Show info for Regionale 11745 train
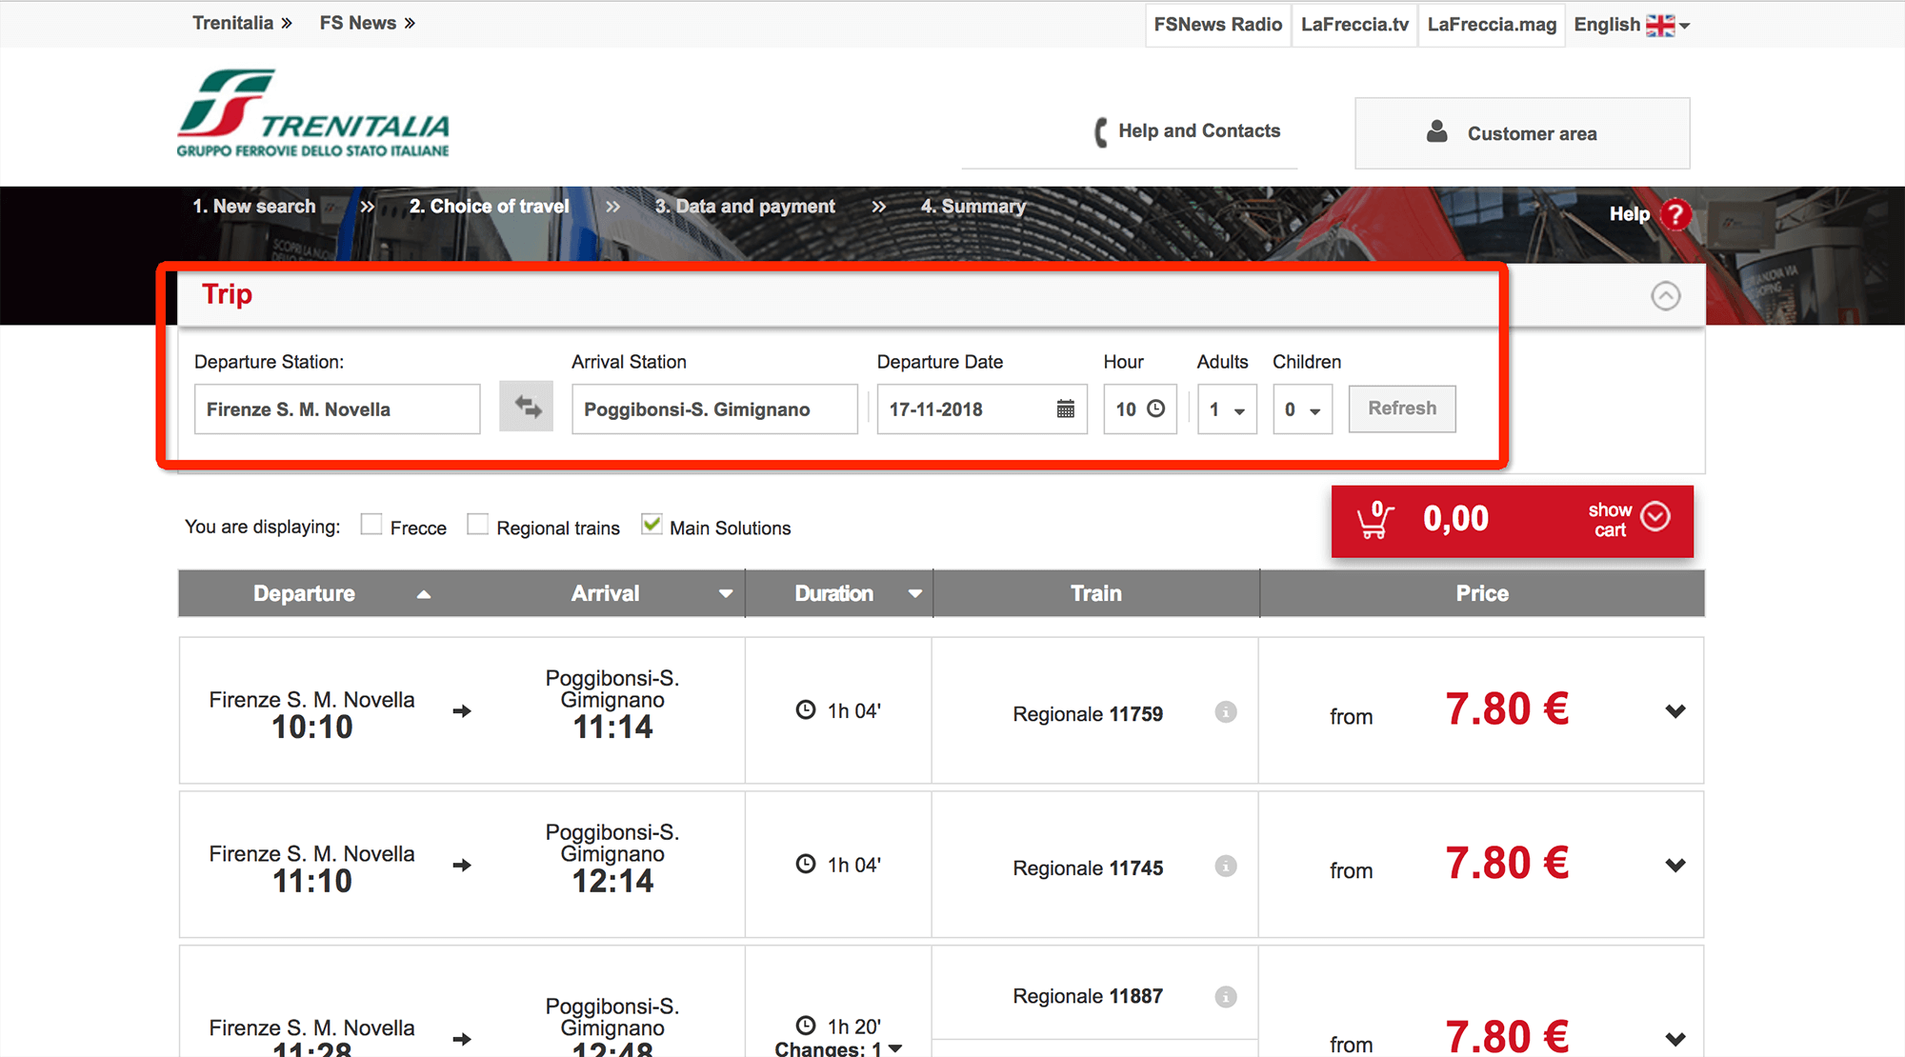 pyautogui.click(x=1225, y=867)
